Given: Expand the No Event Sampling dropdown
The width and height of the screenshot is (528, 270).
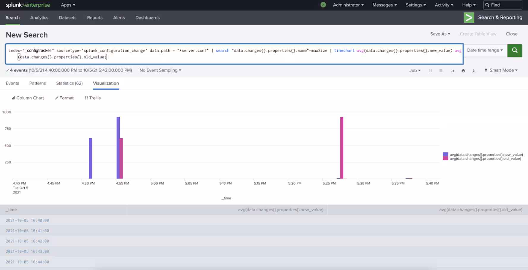Looking at the screenshot, I should (x=160, y=70).
